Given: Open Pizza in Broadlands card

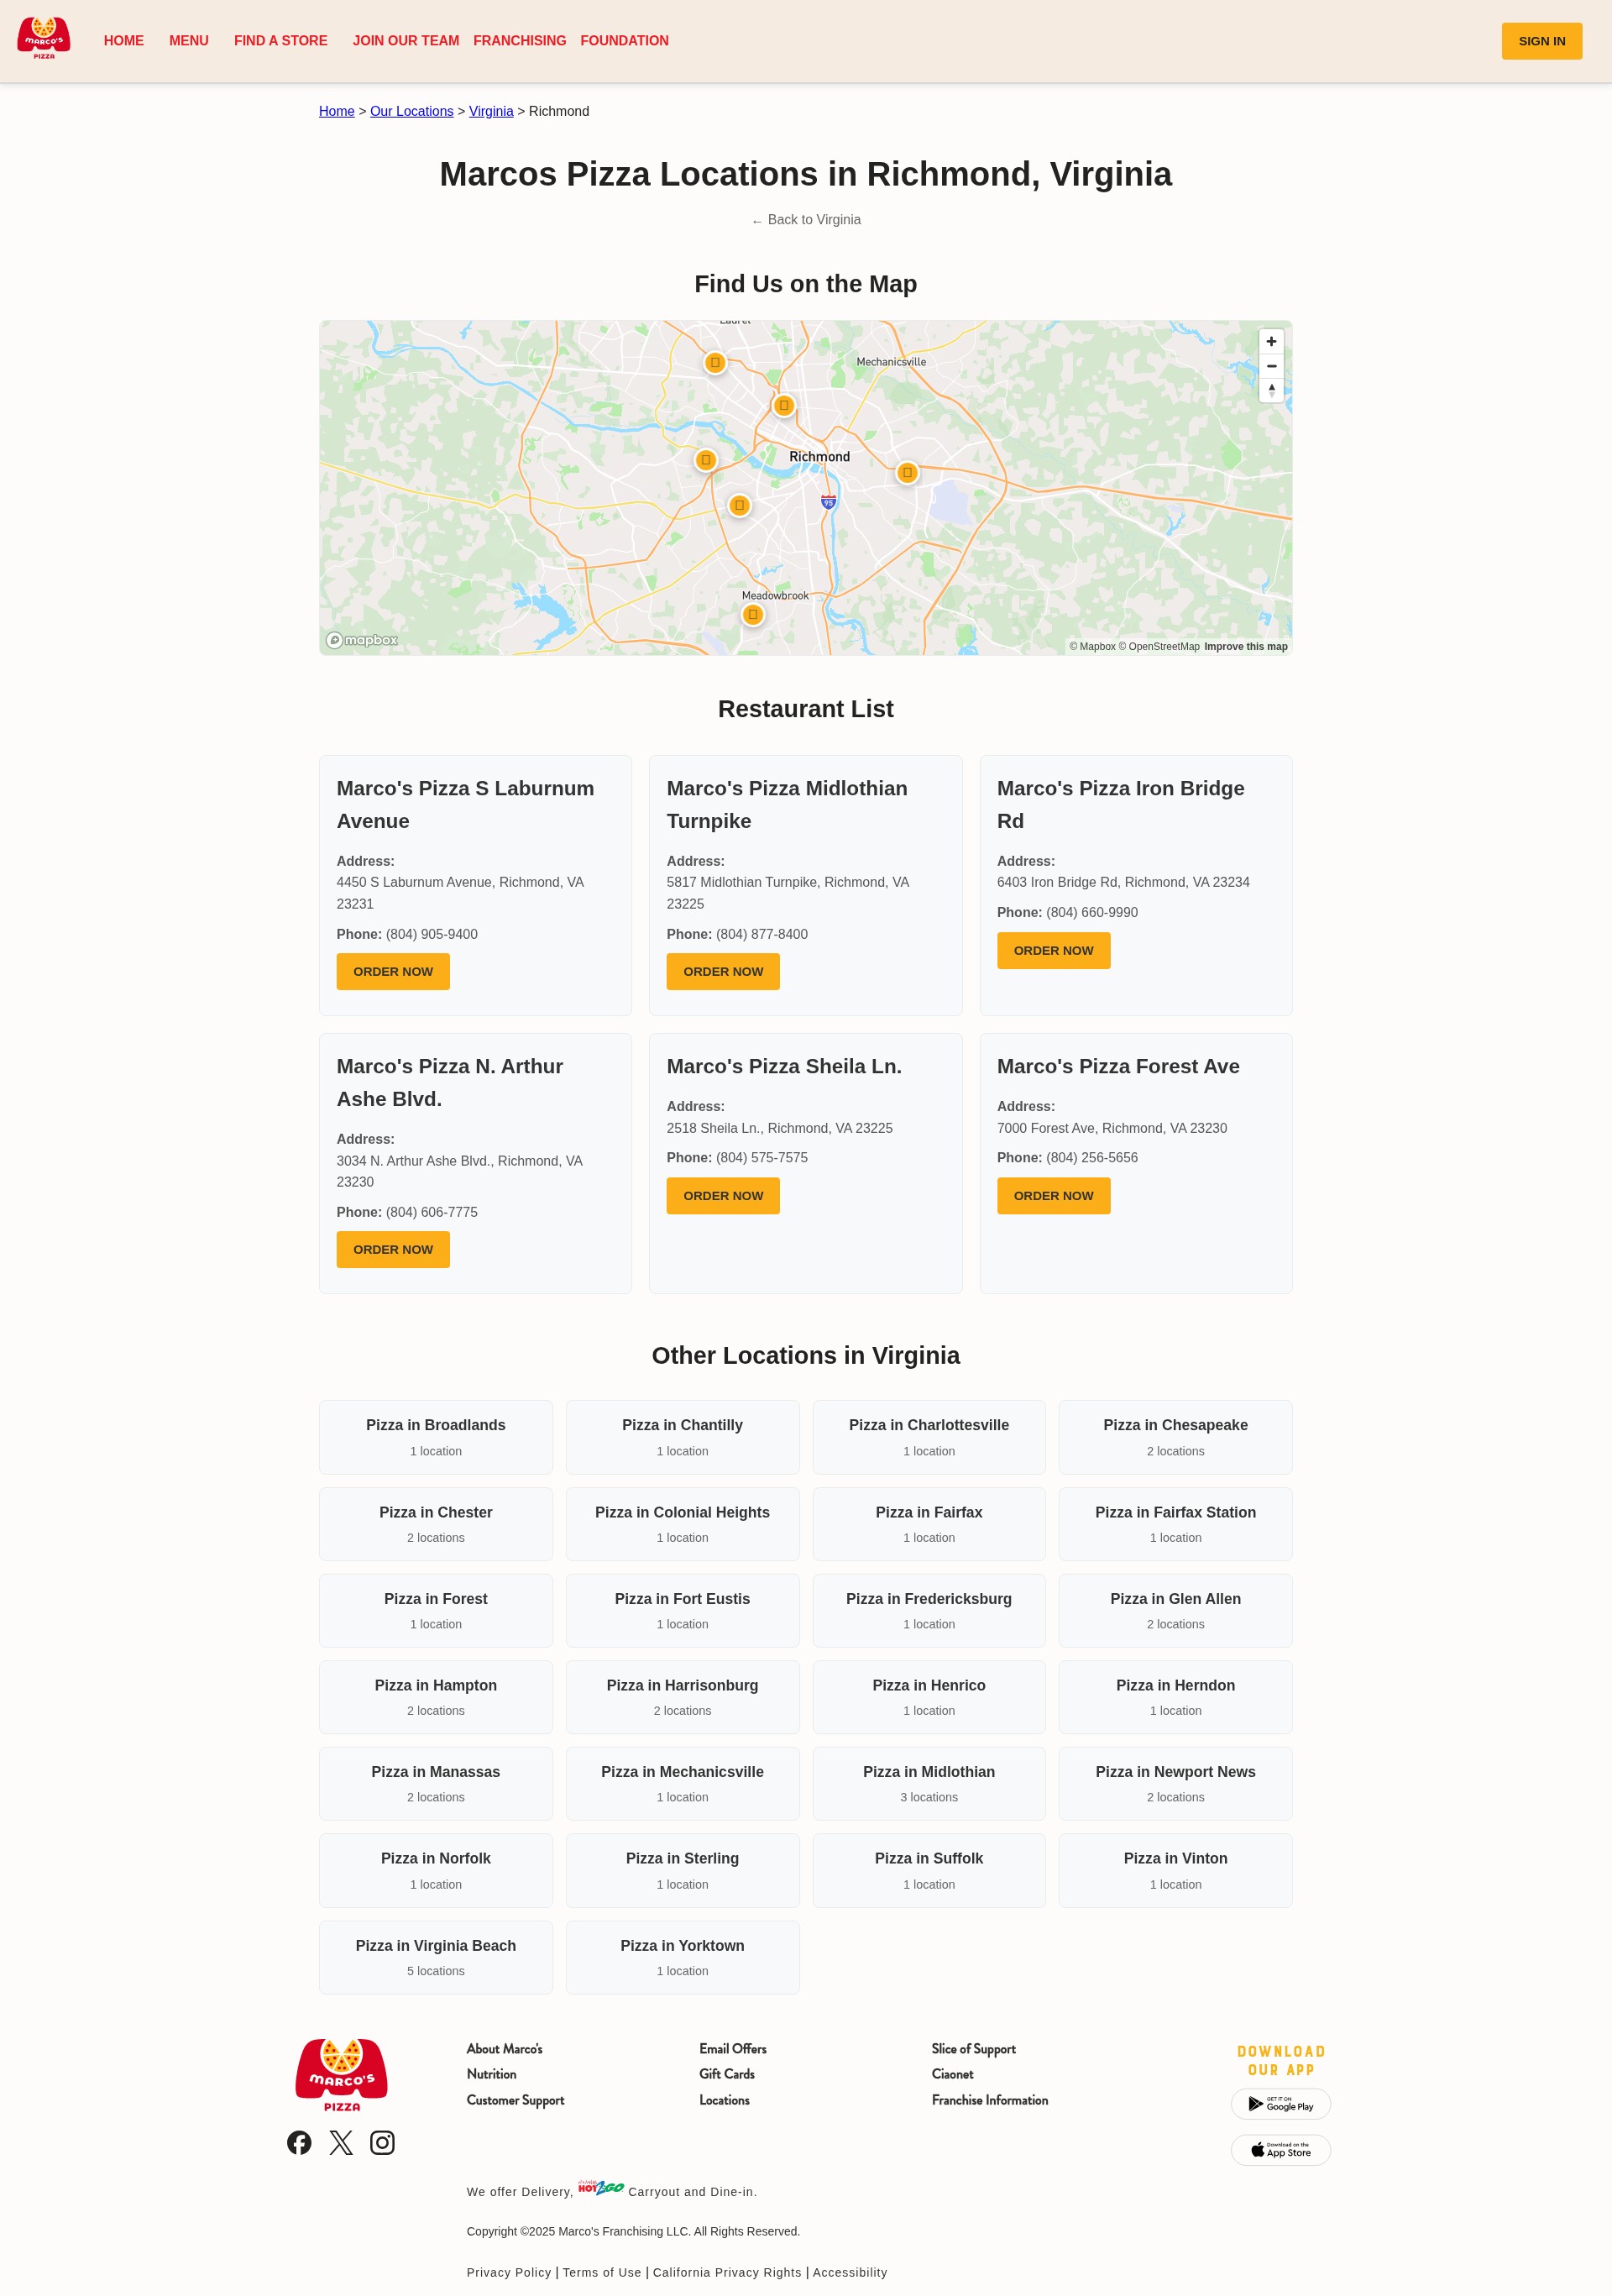Looking at the screenshot, I should 436,1437.
